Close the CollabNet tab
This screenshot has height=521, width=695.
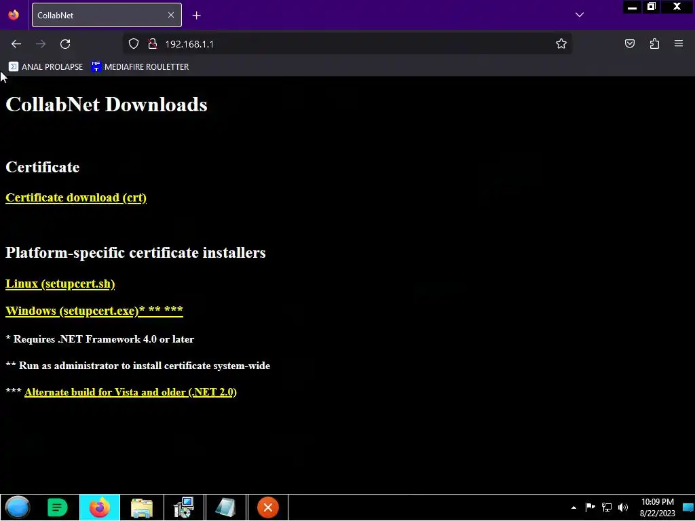[171, 15]
